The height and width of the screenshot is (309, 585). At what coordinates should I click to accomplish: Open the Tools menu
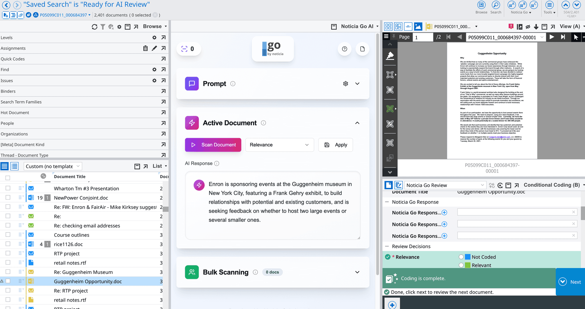click(550, 12)
